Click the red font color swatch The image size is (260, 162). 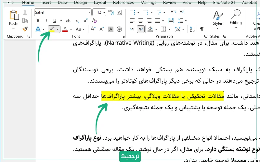pos(65,29)
